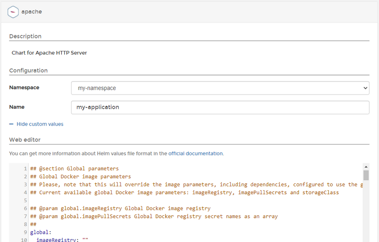The width and height of the screenshot is (379, 242).
Task: Focus the Name input field
Action: click(x=220, y=107)
